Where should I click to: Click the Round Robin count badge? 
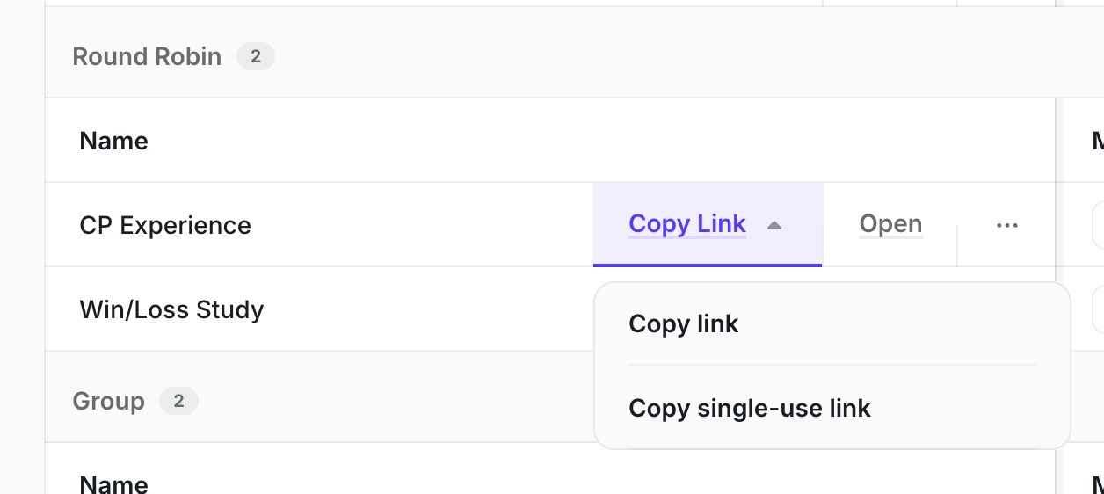point(256,57)
